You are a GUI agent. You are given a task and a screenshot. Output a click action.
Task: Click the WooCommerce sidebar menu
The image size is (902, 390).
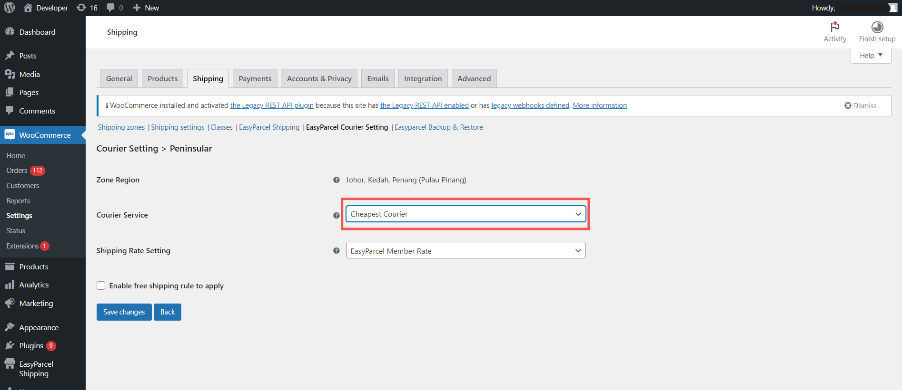coord(43,135)
